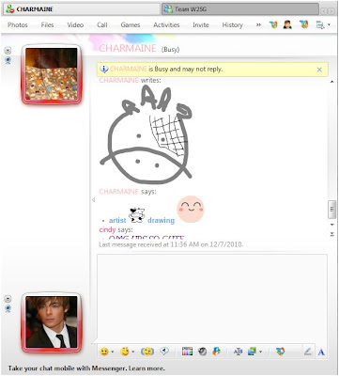
Task: Open options arrow above CHARMAINE's picture
Action: tap(8, 50)
